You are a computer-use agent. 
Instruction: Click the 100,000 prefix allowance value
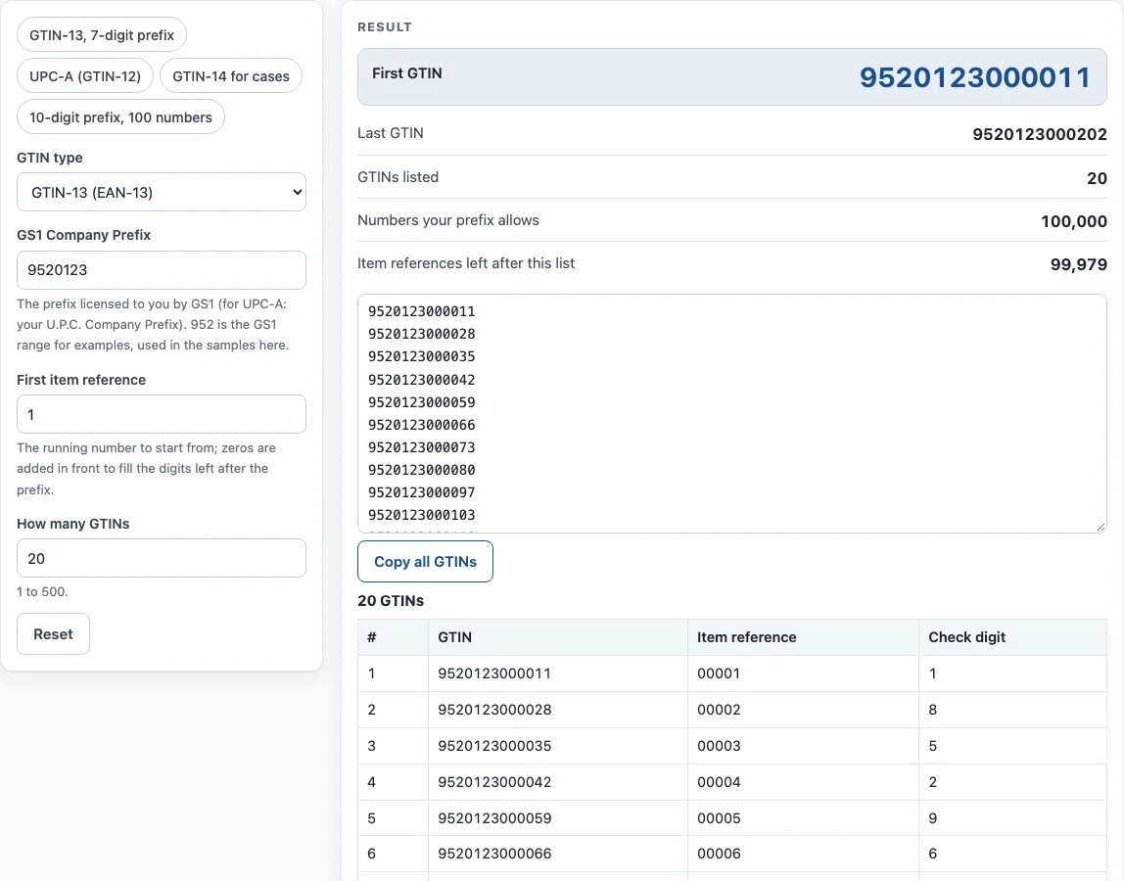1074,221
